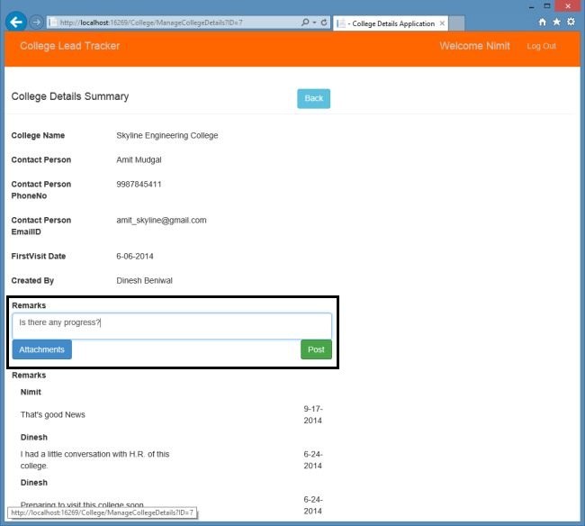This screenshot has width=585, height=526.
Task: Open Favorites with the star icon
Action: [x=556, y=22]
